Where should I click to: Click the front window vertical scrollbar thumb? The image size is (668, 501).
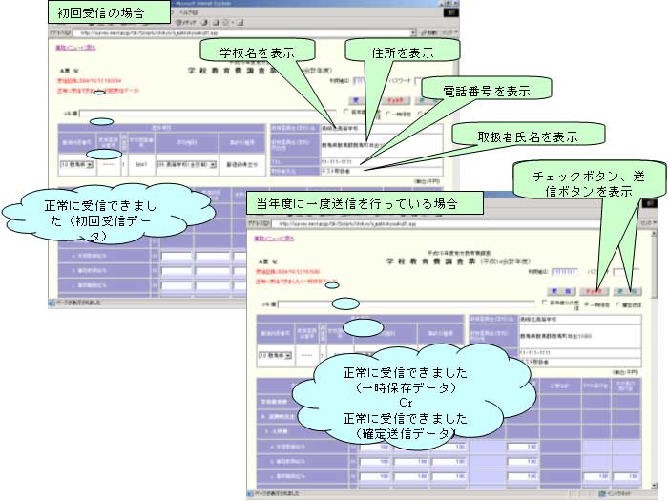coord(654,268)
